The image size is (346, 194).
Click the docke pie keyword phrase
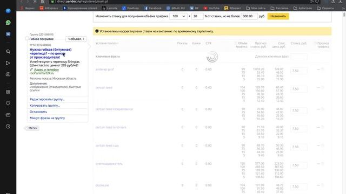102,185
